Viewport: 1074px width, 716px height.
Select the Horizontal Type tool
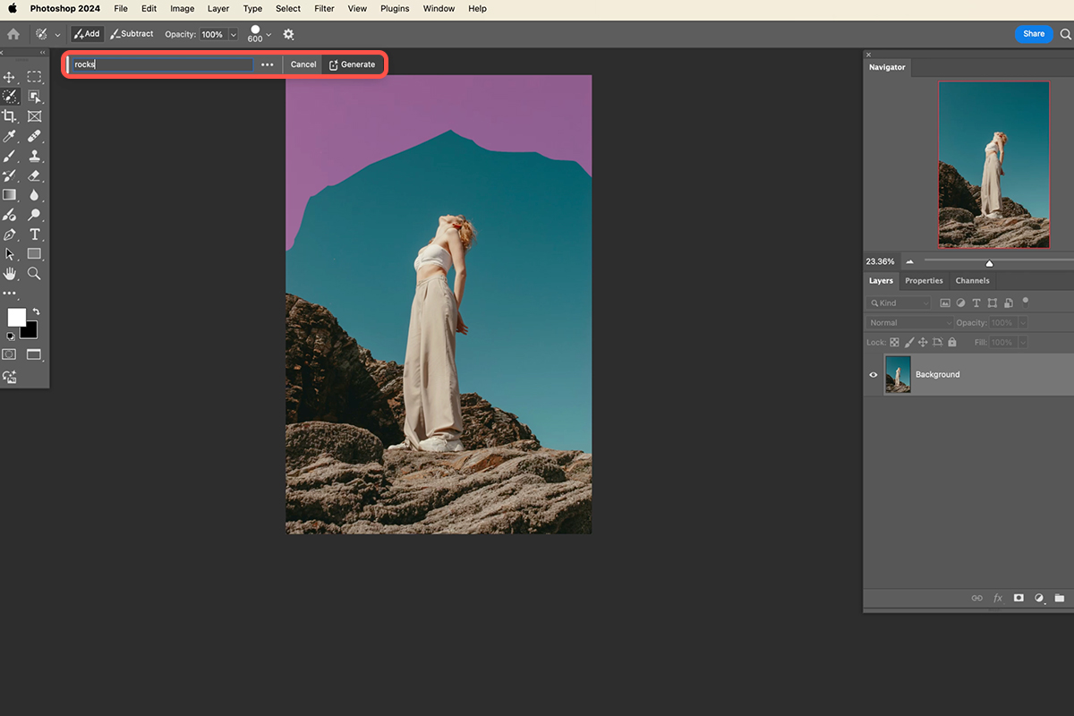(34, 234)
